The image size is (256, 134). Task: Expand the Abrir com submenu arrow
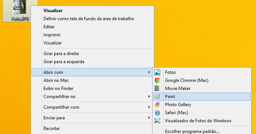click(149, 72)
